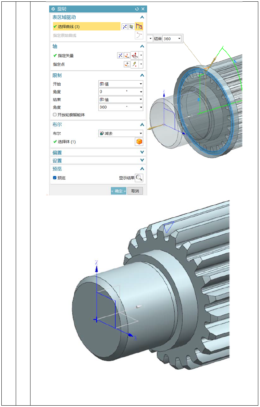Click the inferred point icon for 指定点
Viewport: 260px width, 407px height.
135,64
